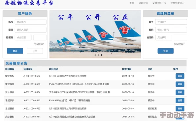Click admin 找回密码? link

coord(179,44)
